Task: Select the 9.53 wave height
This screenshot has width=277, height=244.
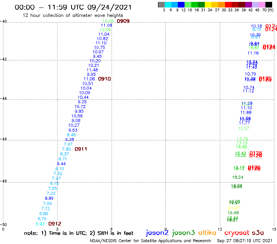Action: [x=73, y=130]
